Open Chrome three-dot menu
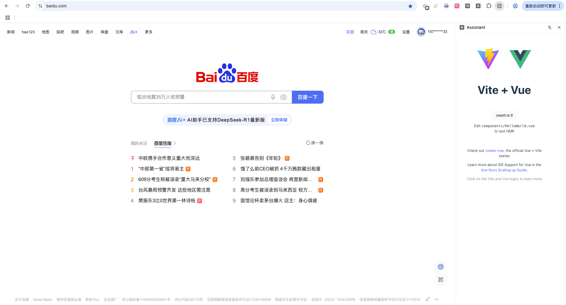The height and width of the screenshot is (305, 566). click(560, 6)
